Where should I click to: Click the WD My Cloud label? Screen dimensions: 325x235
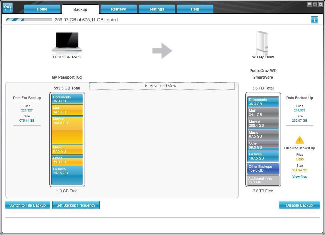click(x=263, y=57)
